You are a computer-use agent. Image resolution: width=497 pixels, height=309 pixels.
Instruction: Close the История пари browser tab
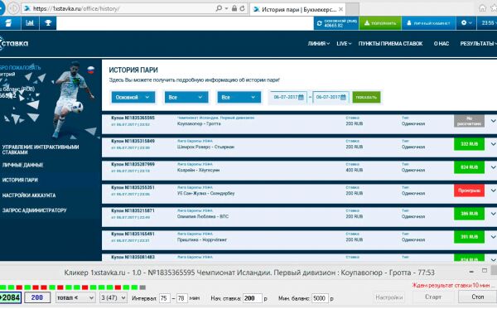[x=340, y=9]
